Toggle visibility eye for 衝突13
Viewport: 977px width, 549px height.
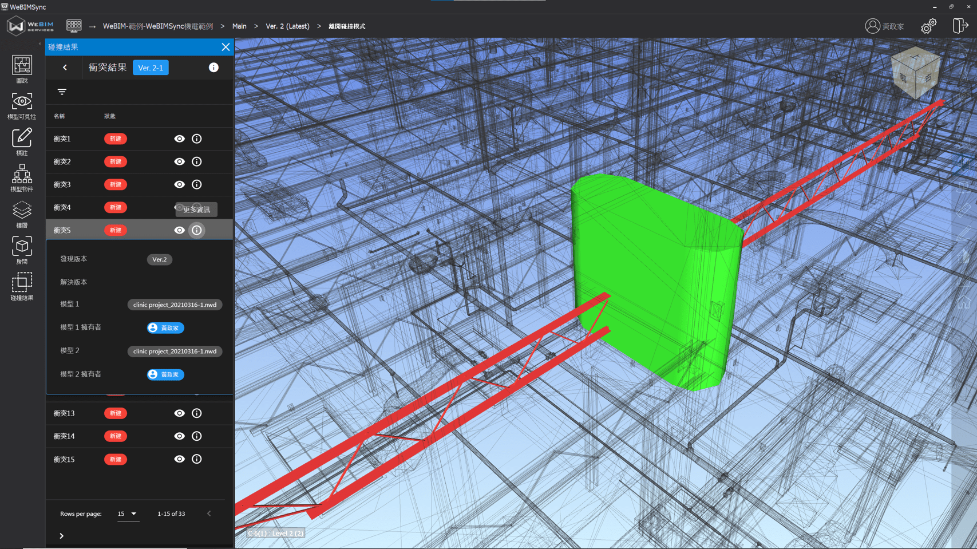pyautogui.click(x=179, y=413)
